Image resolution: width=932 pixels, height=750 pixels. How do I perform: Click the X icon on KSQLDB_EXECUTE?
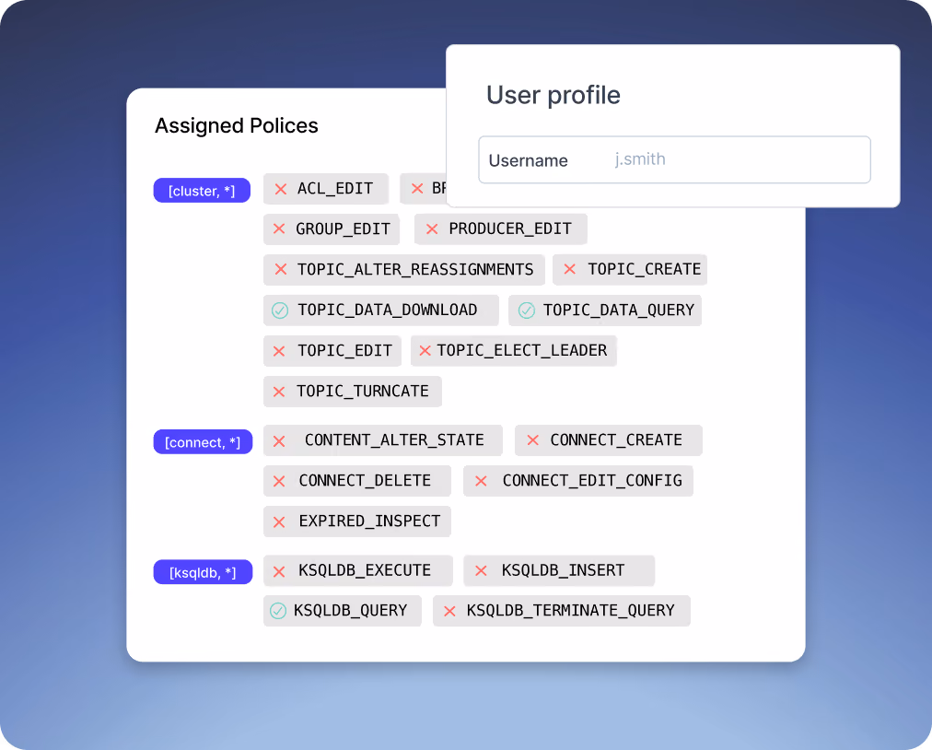(279, 571)
